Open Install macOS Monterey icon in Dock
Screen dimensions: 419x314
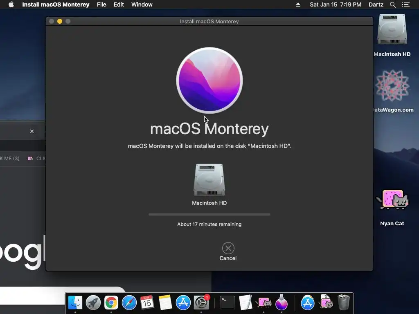coord(282,303)
